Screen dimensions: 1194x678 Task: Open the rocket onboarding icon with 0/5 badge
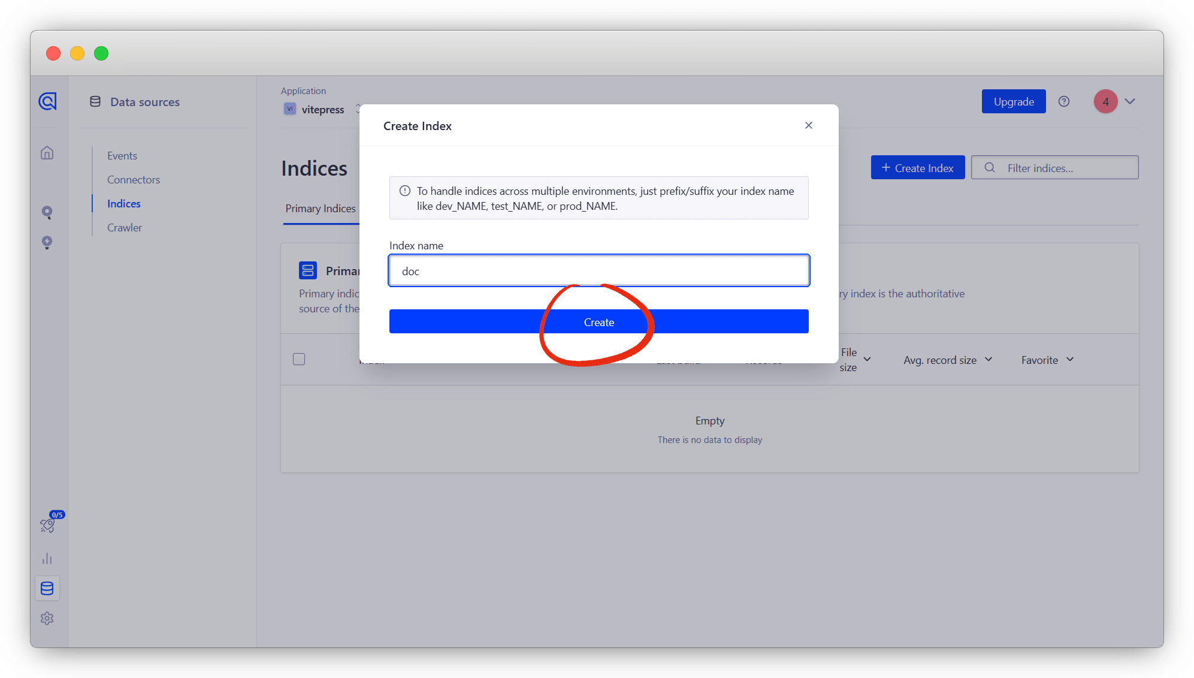[48, 525]
